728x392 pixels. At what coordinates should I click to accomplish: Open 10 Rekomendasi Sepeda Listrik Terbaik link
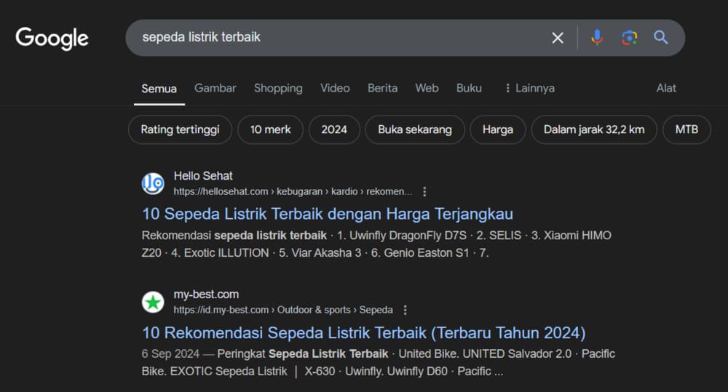tap(364, 333)
